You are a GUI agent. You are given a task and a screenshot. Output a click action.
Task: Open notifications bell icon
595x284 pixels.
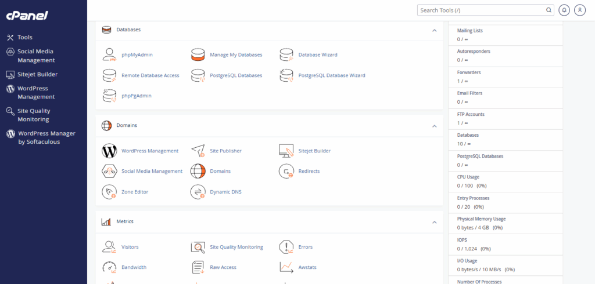pyautogui.click(x=564, y=10)
